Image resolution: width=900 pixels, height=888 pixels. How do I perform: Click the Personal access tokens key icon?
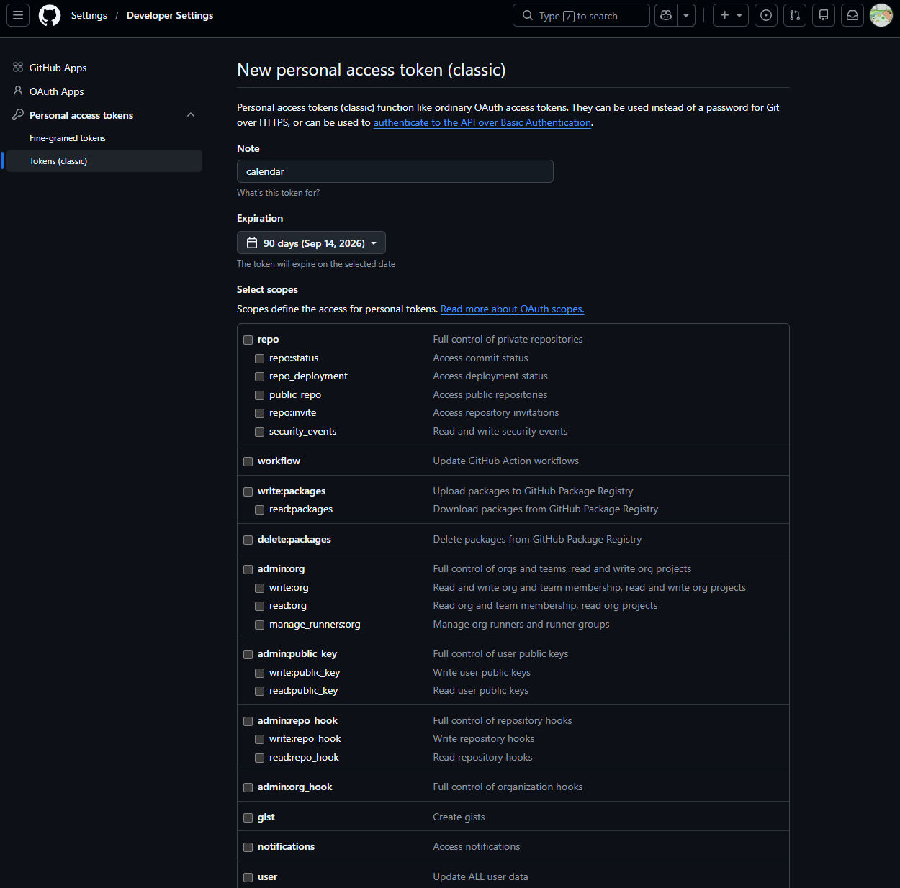[18, 114]
